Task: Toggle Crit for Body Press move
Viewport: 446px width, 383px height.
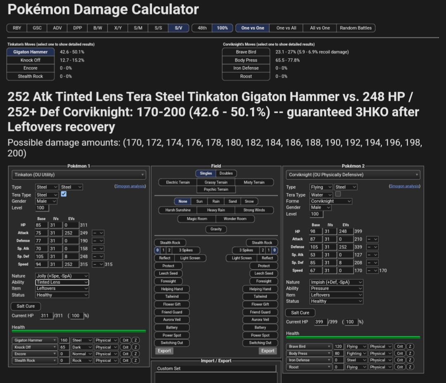Action: click(400, 353)
